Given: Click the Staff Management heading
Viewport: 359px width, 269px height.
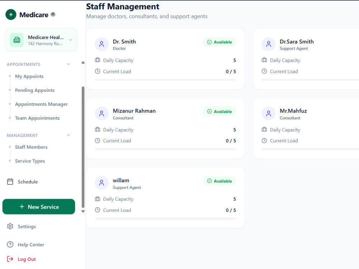Looking at the screenshot, I should 123,6.
